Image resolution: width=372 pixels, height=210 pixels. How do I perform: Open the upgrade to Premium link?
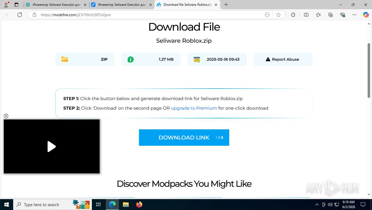[x=194, y=108]
